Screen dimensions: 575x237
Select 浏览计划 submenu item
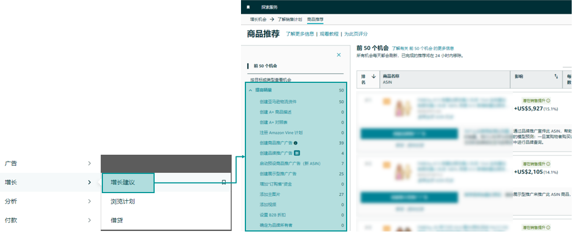pyautogui.click(x=123, y=201)
